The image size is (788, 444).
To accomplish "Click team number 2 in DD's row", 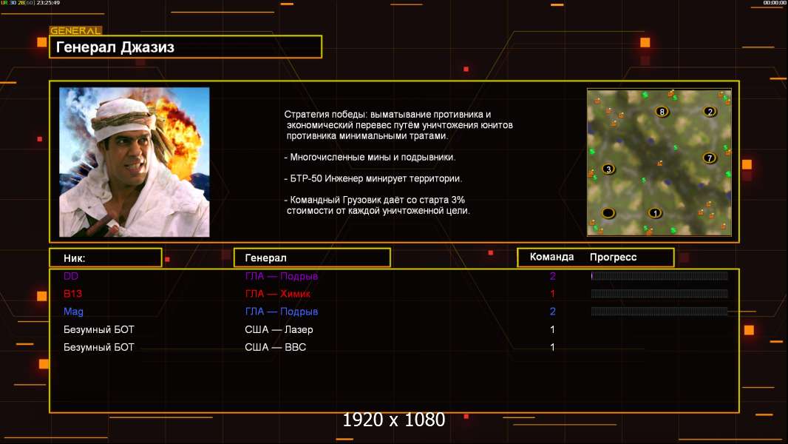I will click(x=552, y=275).
